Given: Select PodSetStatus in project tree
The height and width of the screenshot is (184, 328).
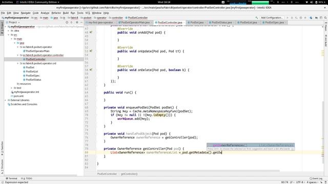Looking at the screenshot, I should click(x=33, y=80).
